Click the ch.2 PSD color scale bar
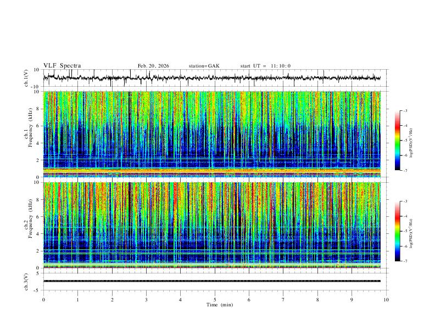 [x=397, y=231]
